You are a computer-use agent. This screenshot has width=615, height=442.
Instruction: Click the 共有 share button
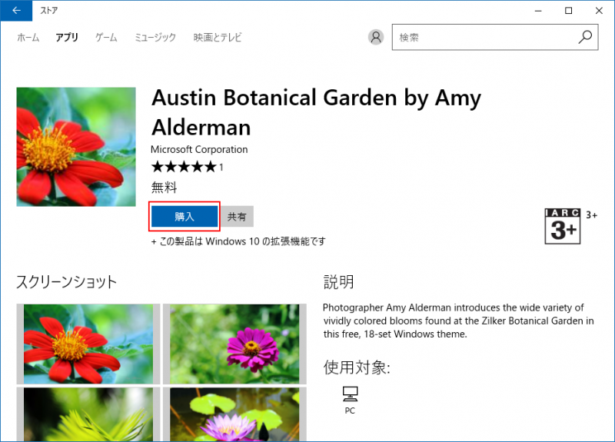[238, 217]
